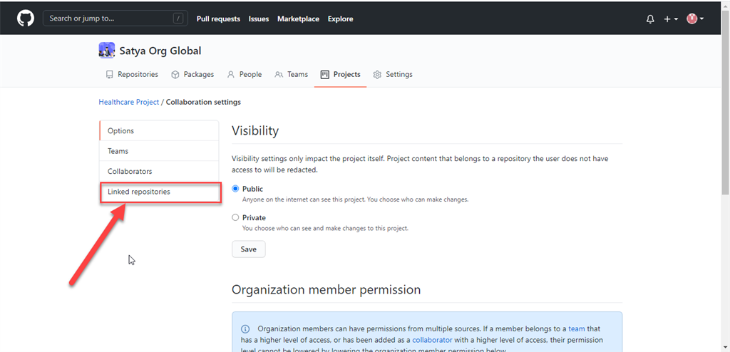Open Pull requests in top navigation
Screen dimensions: 730x352
point(218,19)
